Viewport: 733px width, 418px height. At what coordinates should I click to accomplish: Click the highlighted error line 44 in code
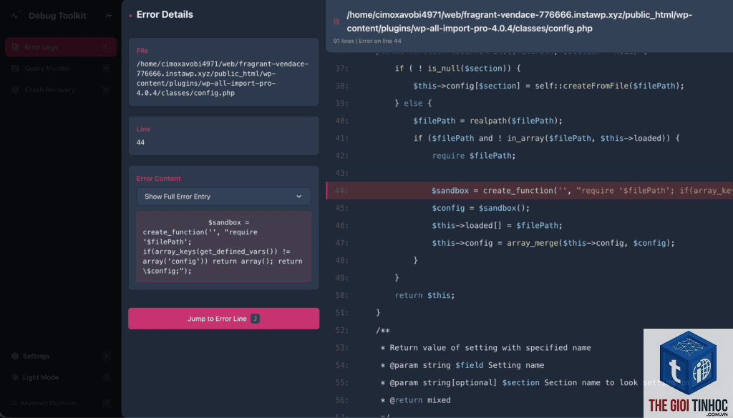[x=529, y=190]
